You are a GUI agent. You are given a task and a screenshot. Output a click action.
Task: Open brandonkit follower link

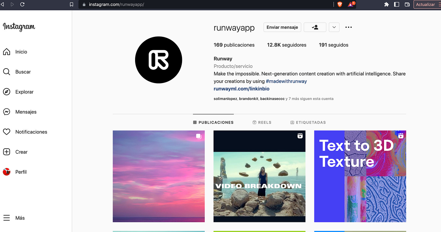click(x=248, y=99)
